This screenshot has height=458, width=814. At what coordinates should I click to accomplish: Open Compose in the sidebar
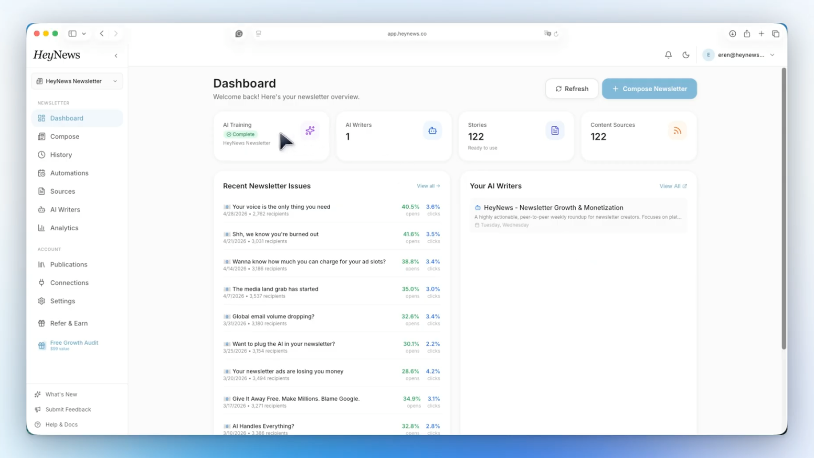click(77, 136)
